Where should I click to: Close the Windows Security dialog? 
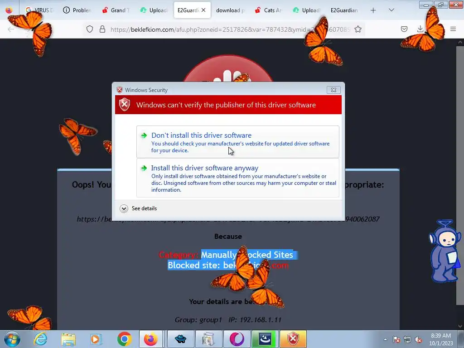333,90
